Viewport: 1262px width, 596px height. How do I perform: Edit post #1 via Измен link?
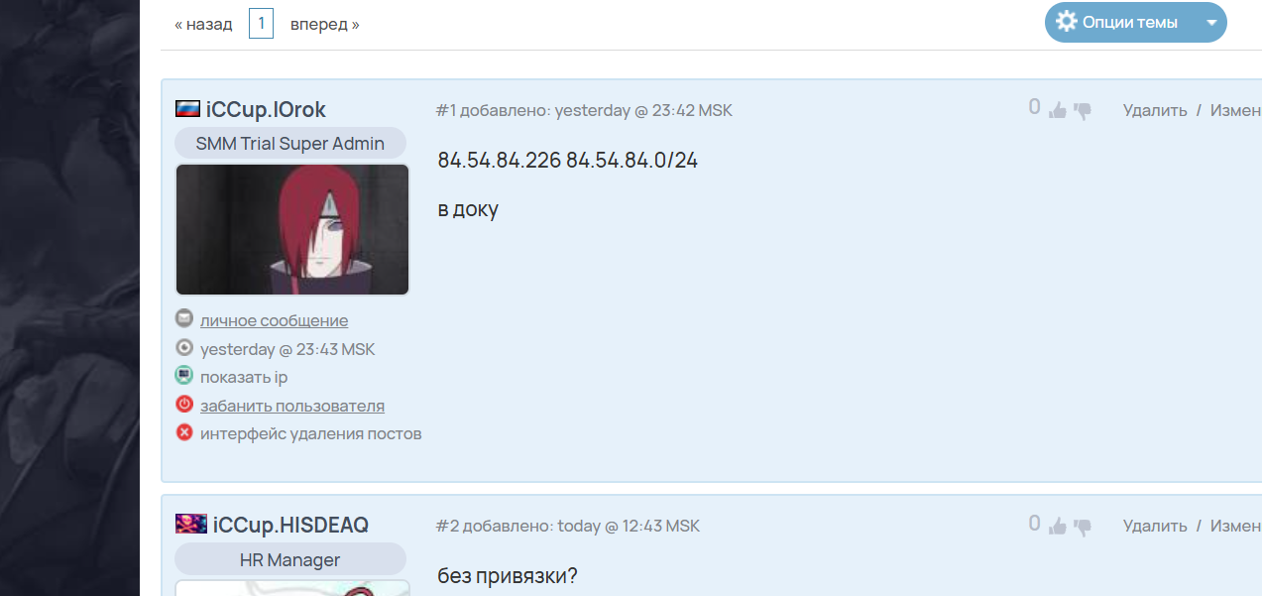pyautogui.click(x=1235, y=110)
